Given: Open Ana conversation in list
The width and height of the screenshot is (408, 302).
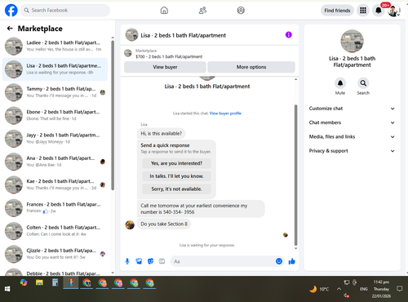Looking at the screenshot, I should click(55, 162).
